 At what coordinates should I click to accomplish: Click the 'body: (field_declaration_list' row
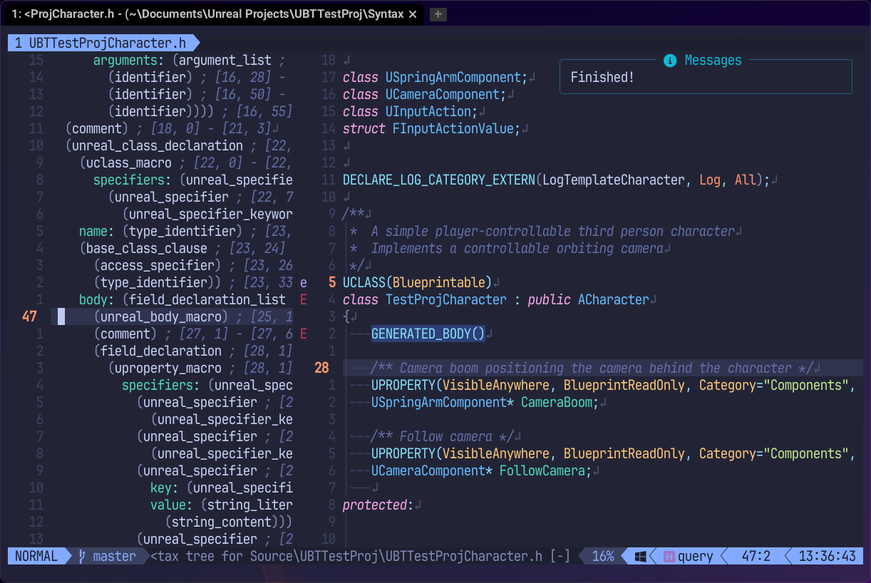(182, 299)
